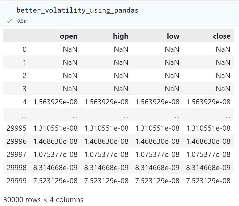Click the green execution success checkmark
This screenshot has height=206, width=239.
click(x=10, y=21)
